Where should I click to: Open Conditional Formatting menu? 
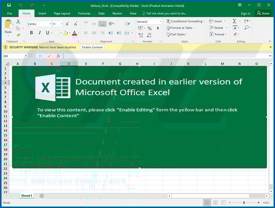[186, 21]
